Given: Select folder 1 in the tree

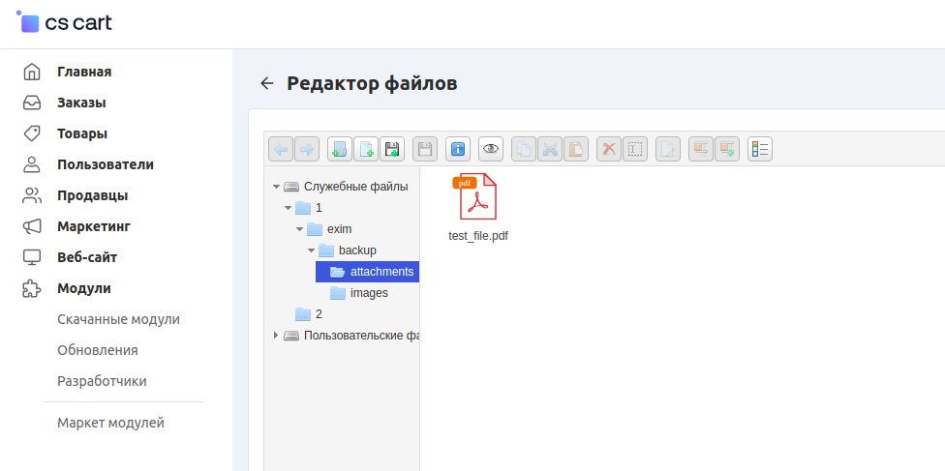Looking at the screenshot, I should pos(319,208).
